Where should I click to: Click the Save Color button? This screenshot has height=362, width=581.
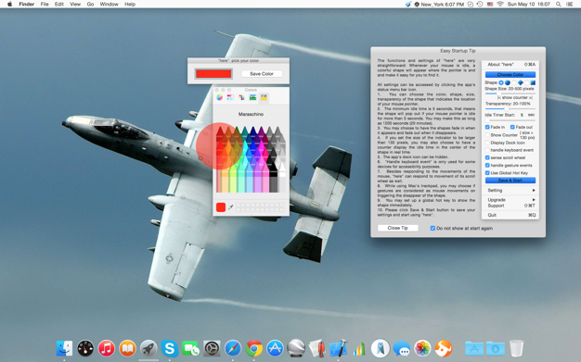tap(262, 74)
